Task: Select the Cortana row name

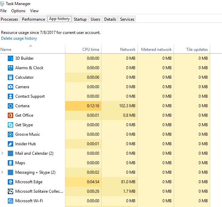Action: [22, 106]
